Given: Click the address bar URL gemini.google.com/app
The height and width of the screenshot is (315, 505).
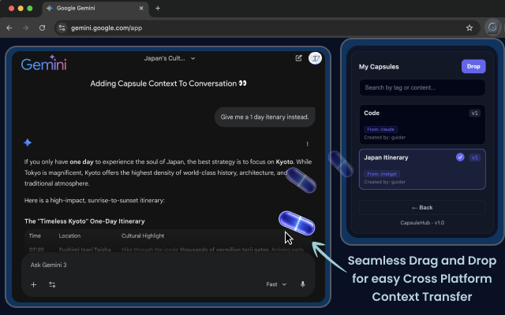Looking at the screenshot, I should point(107,28).
